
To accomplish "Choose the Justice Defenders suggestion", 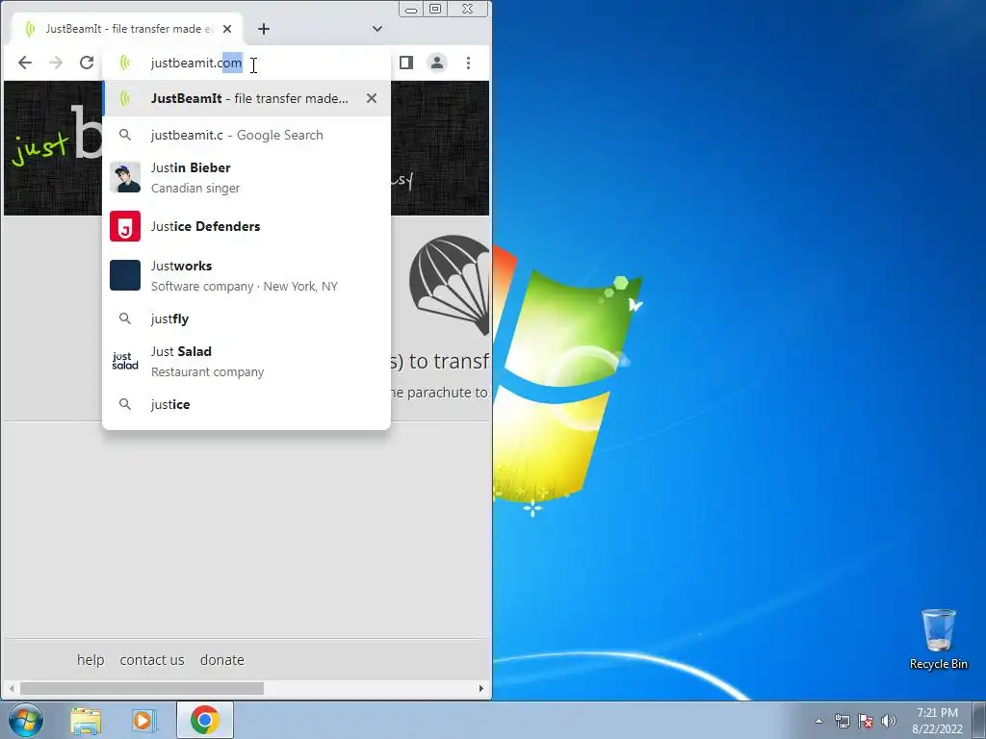I will pyautogui.click(x=246, y=226).
